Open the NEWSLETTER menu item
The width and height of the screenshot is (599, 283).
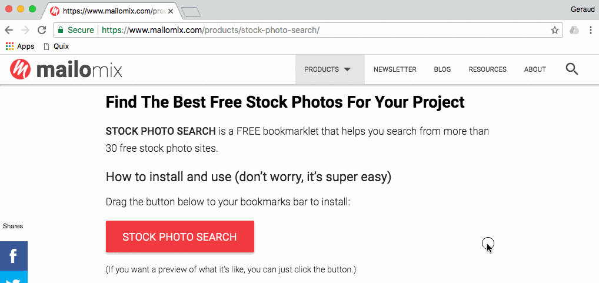395,69
